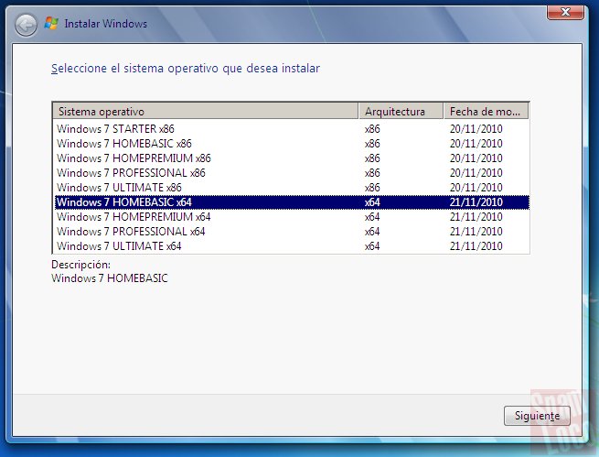Image resolution: width=599 pixels, height=457 pixels.
Task: Sort by Sistema operativo column header
Action: point(205,112)
